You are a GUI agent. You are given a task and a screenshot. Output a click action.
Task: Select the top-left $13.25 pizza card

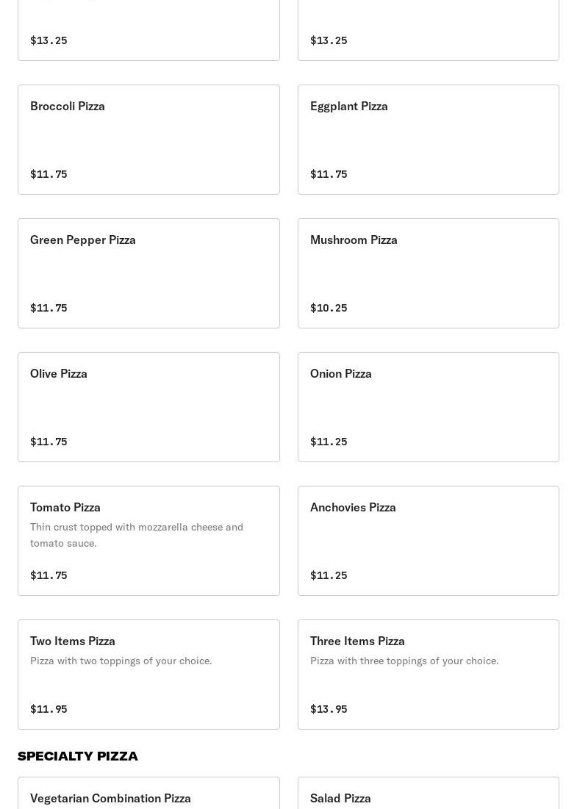pos(148,29)
